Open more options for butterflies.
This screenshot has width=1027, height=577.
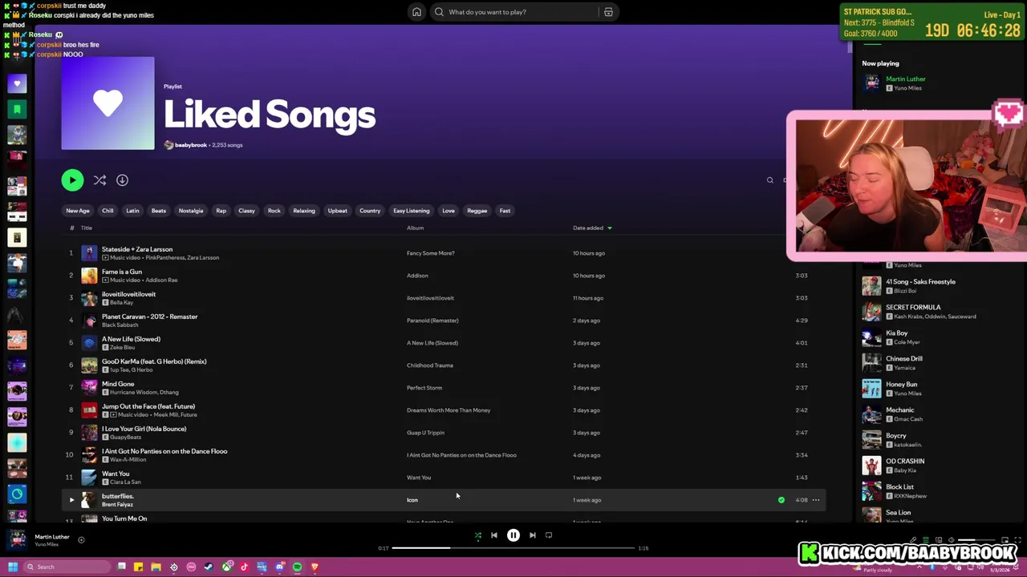[x=816, y=500]
